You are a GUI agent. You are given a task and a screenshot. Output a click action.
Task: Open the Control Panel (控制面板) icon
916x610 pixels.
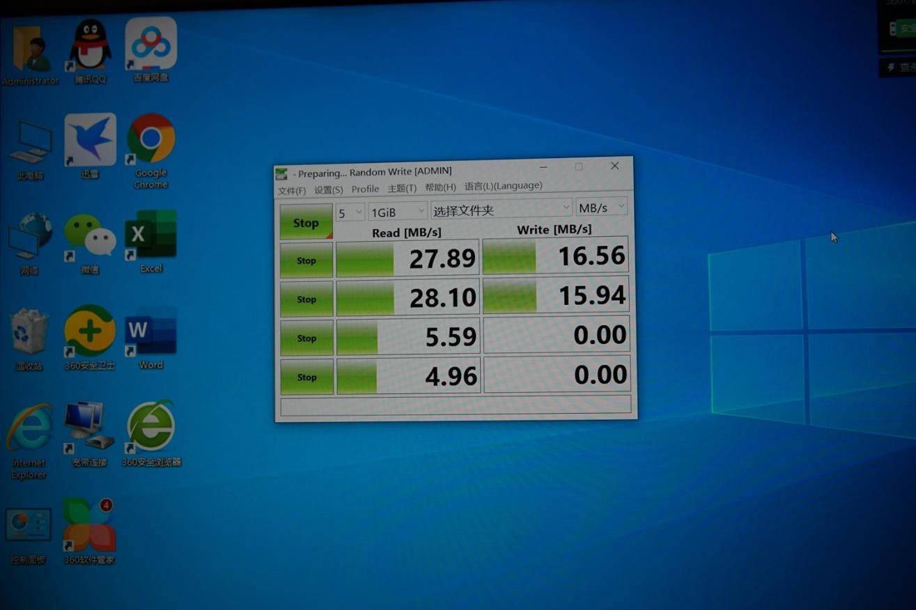(x=29, y=535)
